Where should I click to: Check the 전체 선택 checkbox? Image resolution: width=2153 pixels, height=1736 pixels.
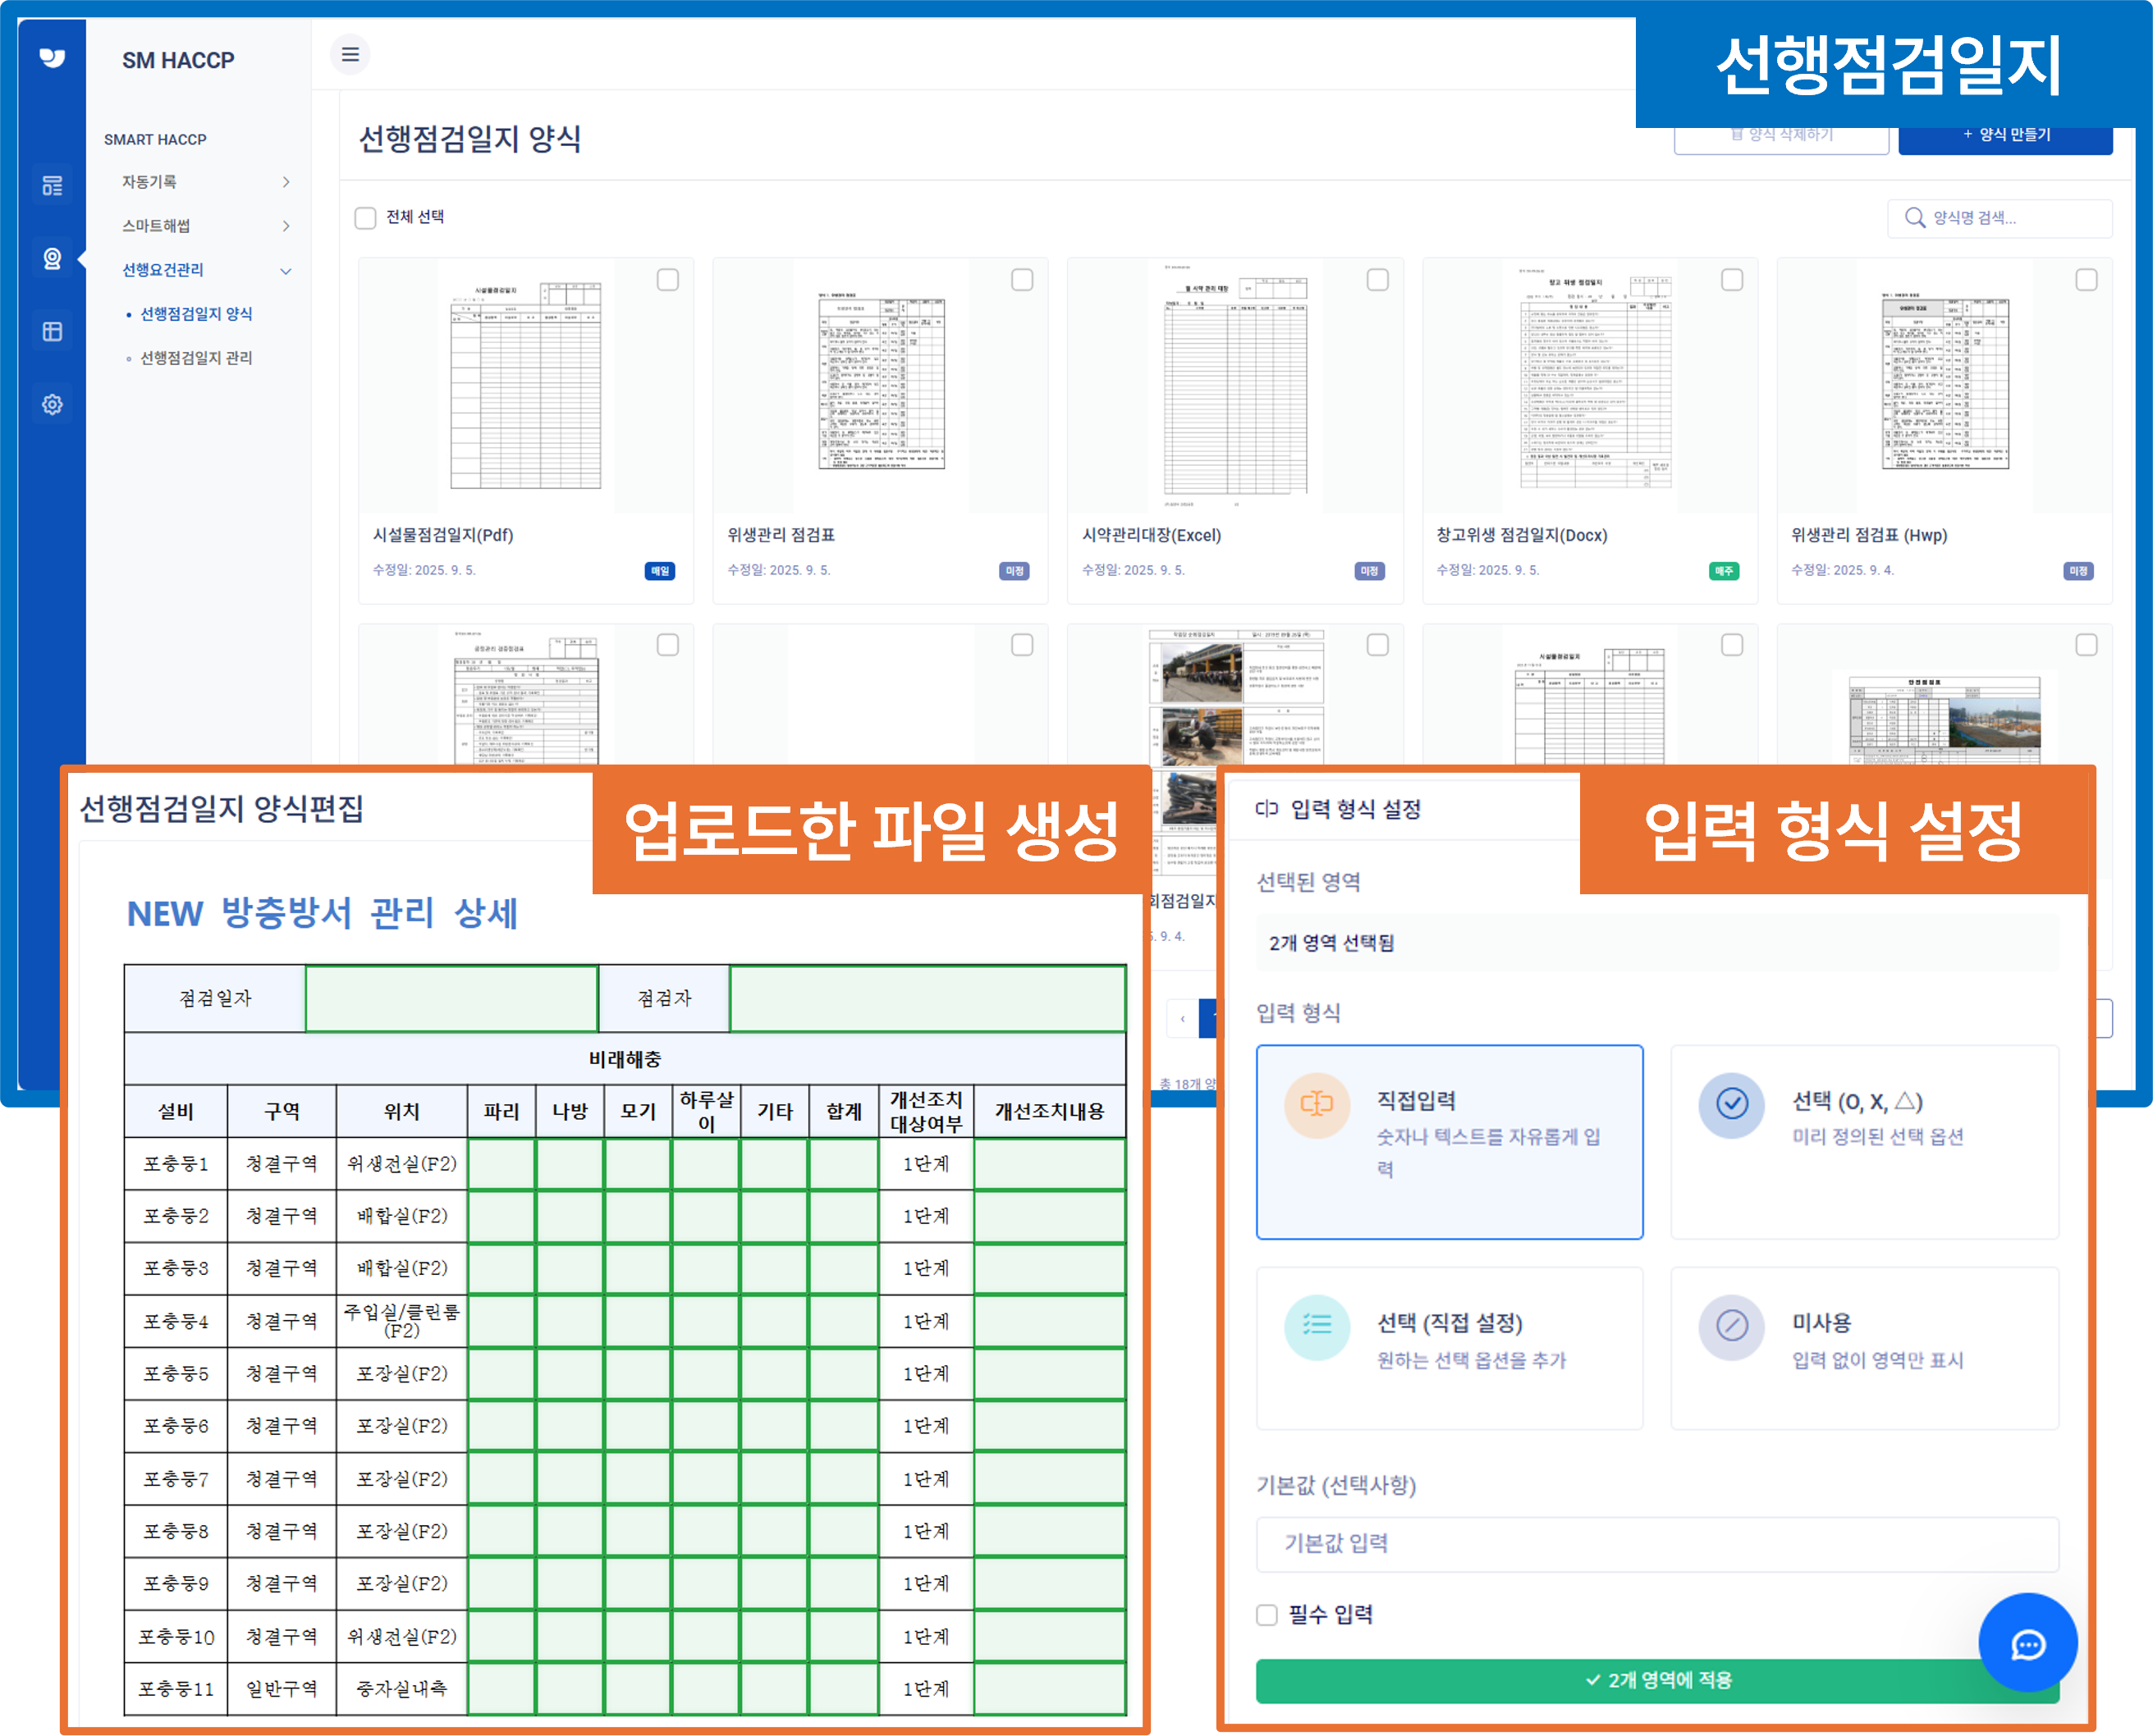click(x=365, y=217)
